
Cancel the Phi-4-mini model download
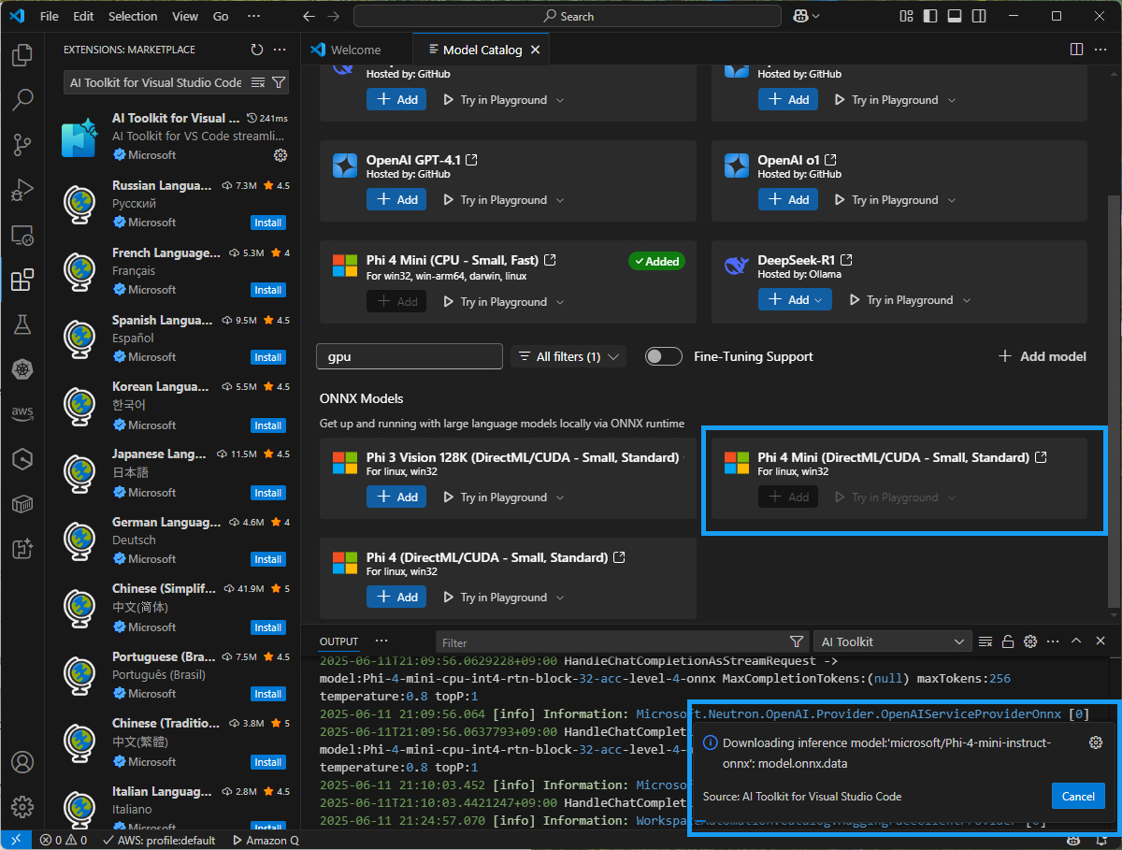tap(1078, 797)
